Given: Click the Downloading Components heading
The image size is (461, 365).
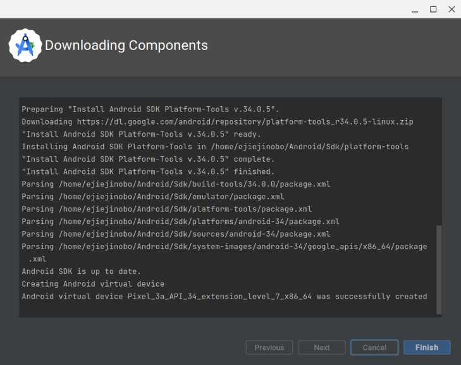Looking at the screenshot, I should coord(126,46).
